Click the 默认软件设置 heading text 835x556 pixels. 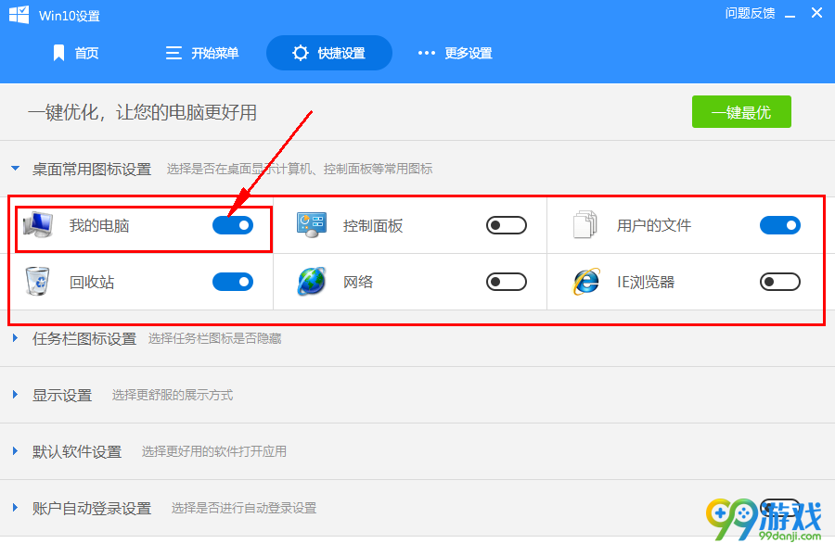click(77, 451)
